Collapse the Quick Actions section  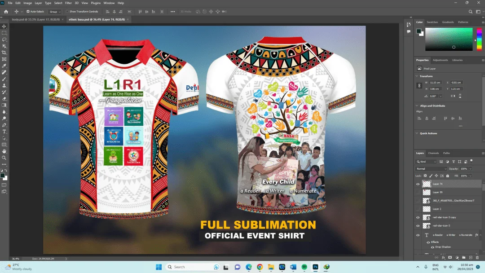[x=417, y=133]
